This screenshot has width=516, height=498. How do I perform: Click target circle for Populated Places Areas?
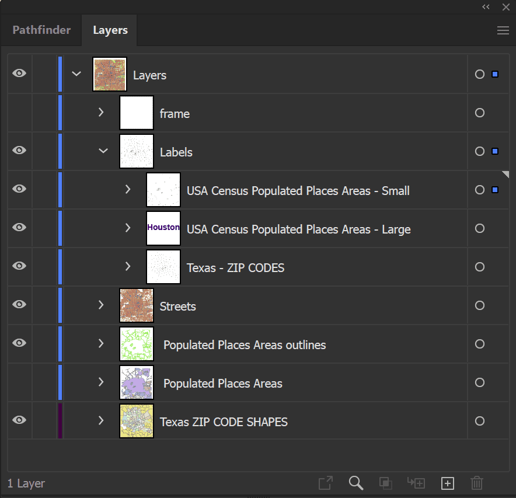pos(479,382)
